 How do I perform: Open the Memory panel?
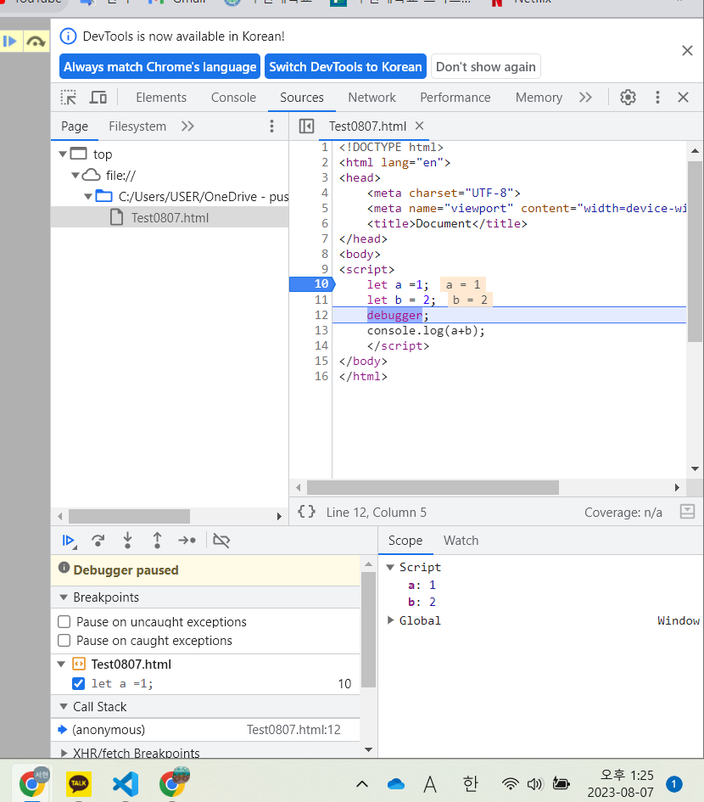[539, 98]
